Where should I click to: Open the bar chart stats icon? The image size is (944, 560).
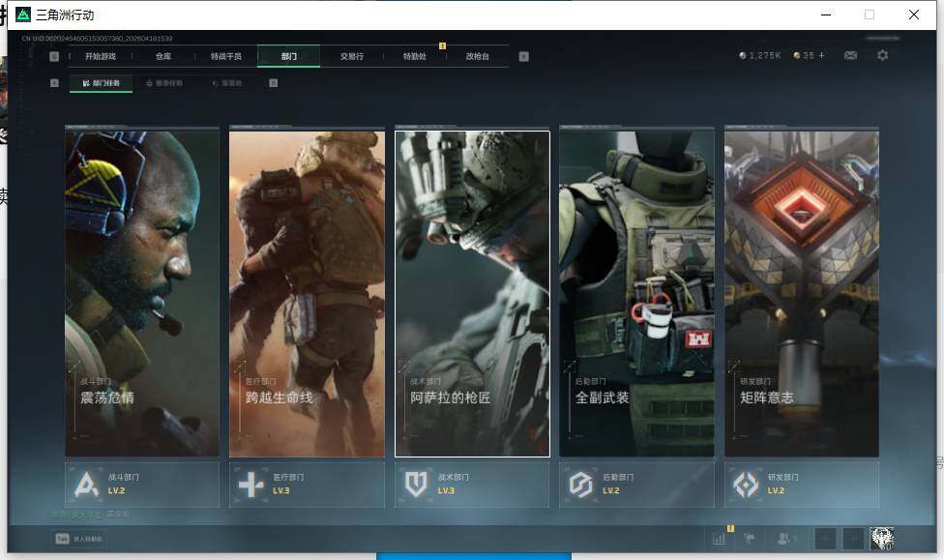[719, 539]
